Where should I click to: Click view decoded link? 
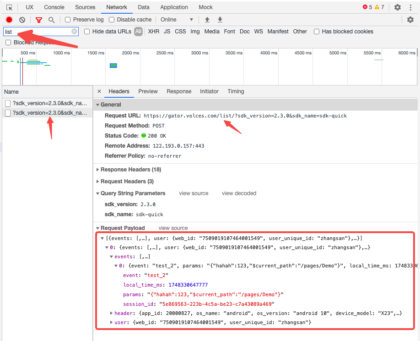click(239, 193)
